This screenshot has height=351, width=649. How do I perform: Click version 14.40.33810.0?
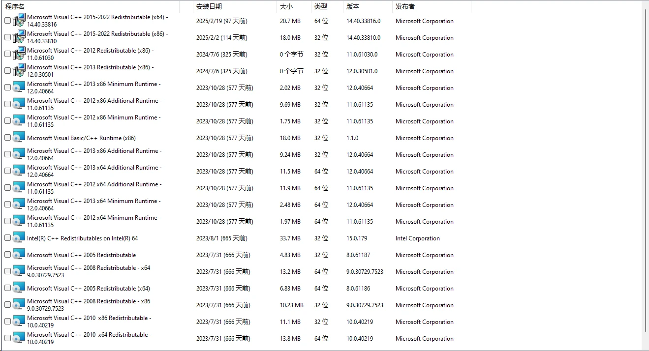pyautogui.click(x=363, y=38)
